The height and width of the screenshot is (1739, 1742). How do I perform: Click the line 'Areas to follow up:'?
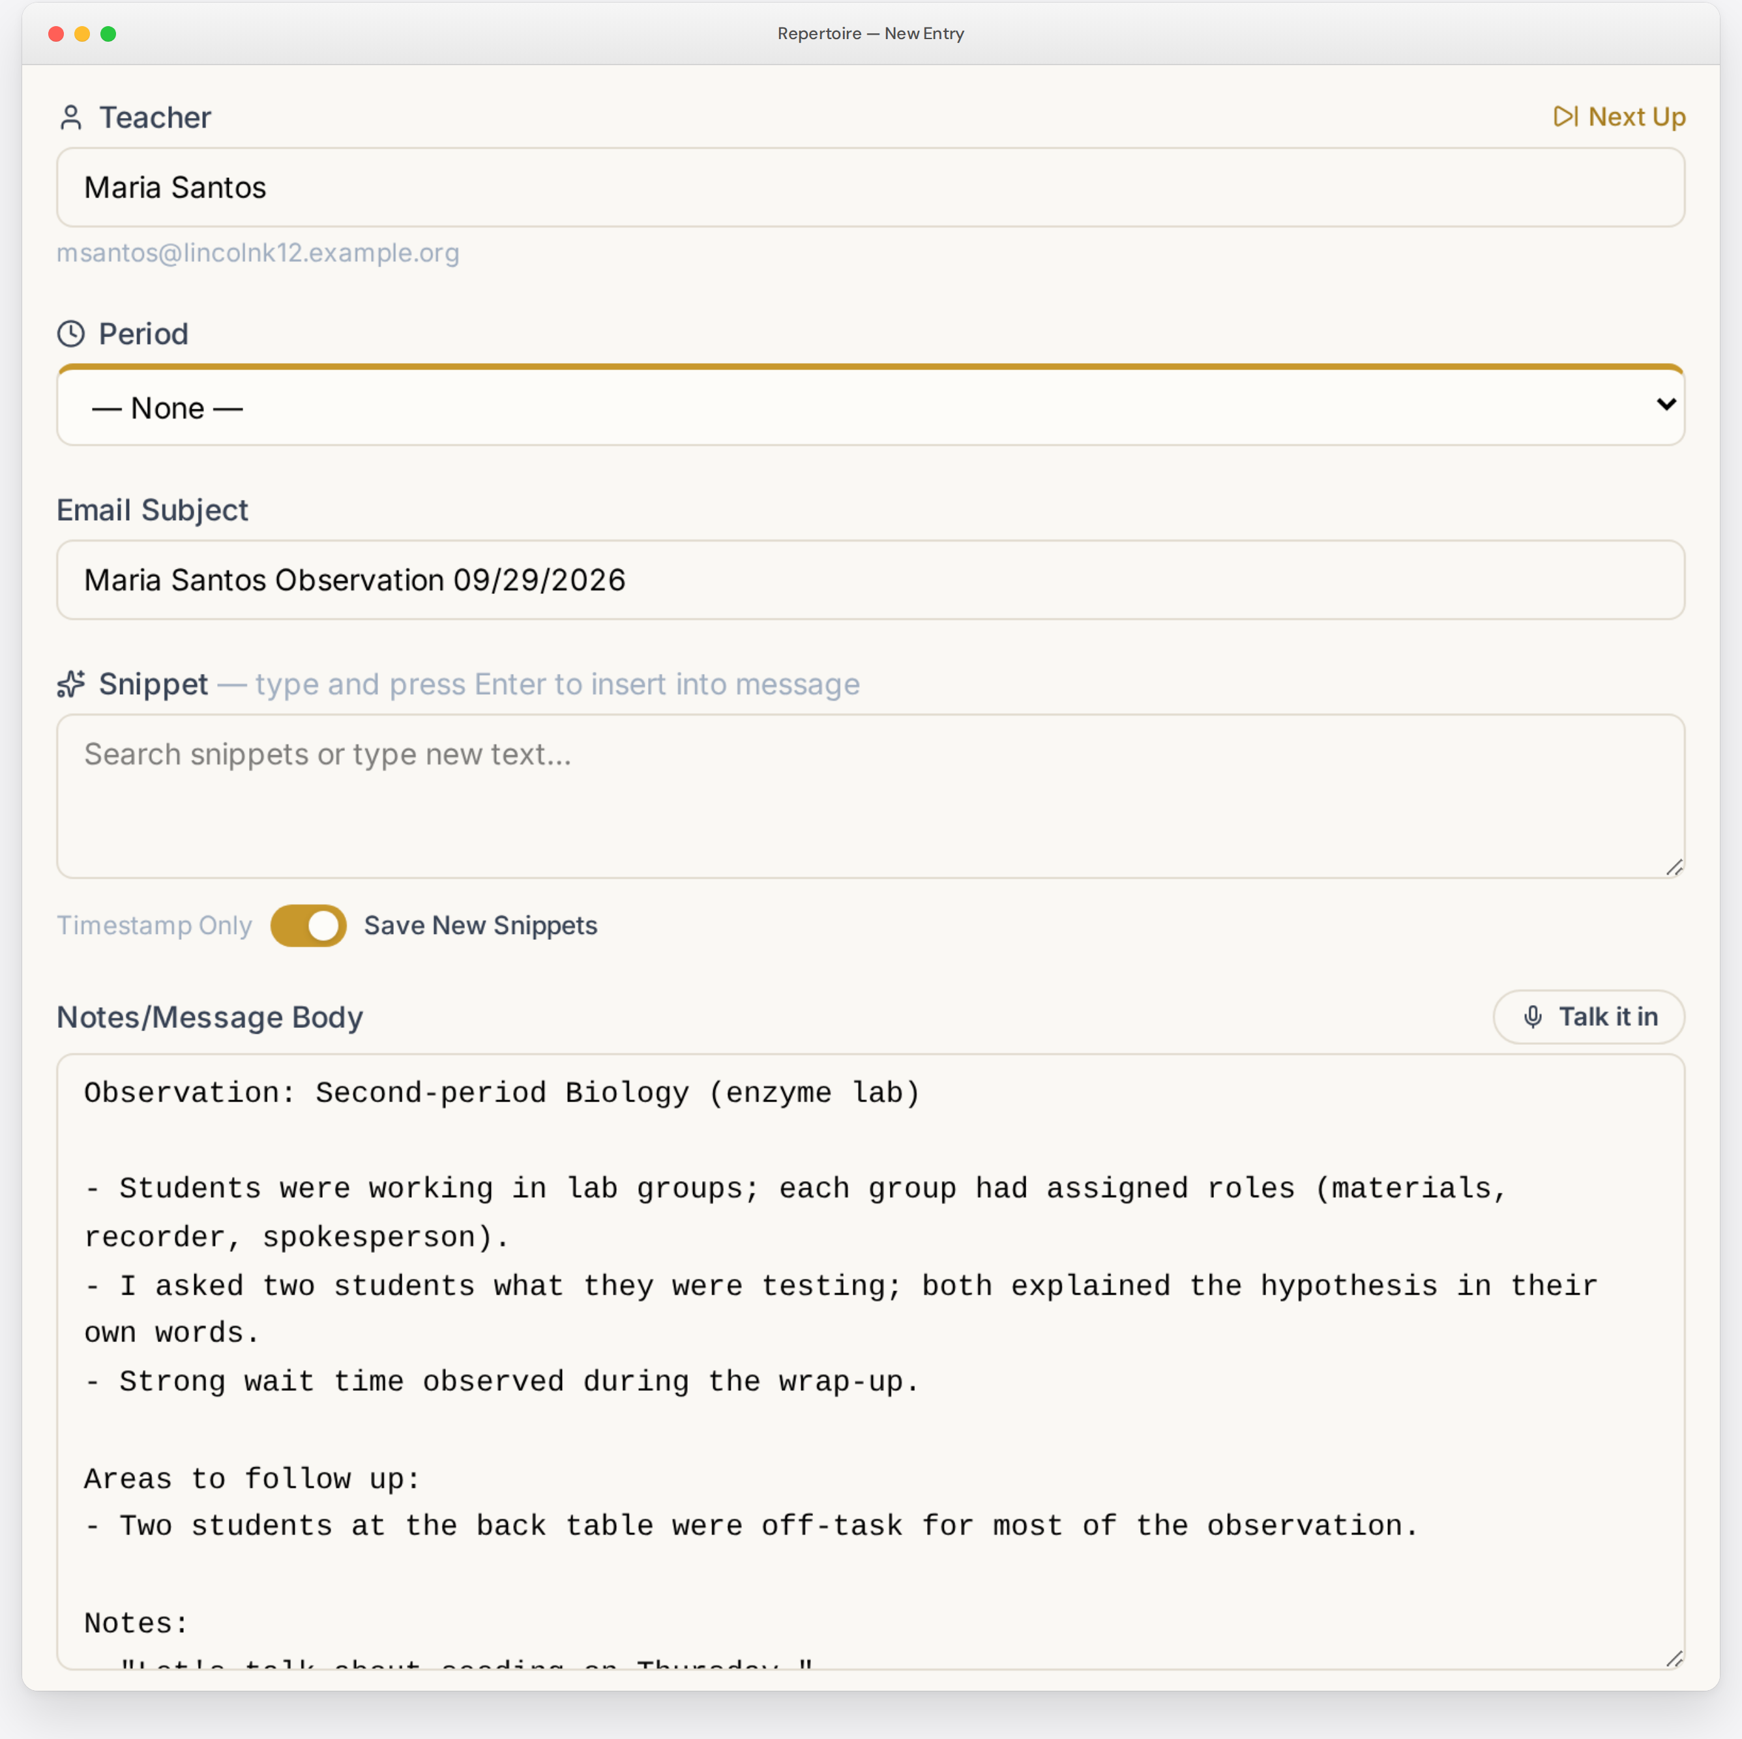[x=252, y=1478]
